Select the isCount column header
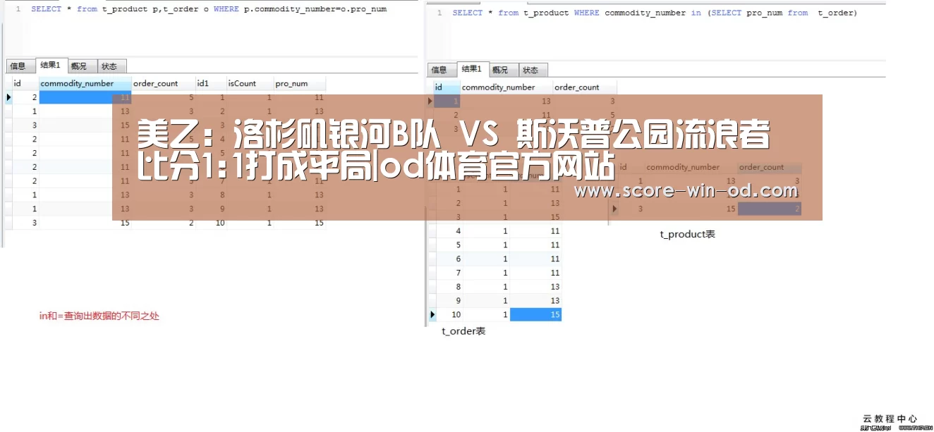934x432 pixels. [250, 83]
